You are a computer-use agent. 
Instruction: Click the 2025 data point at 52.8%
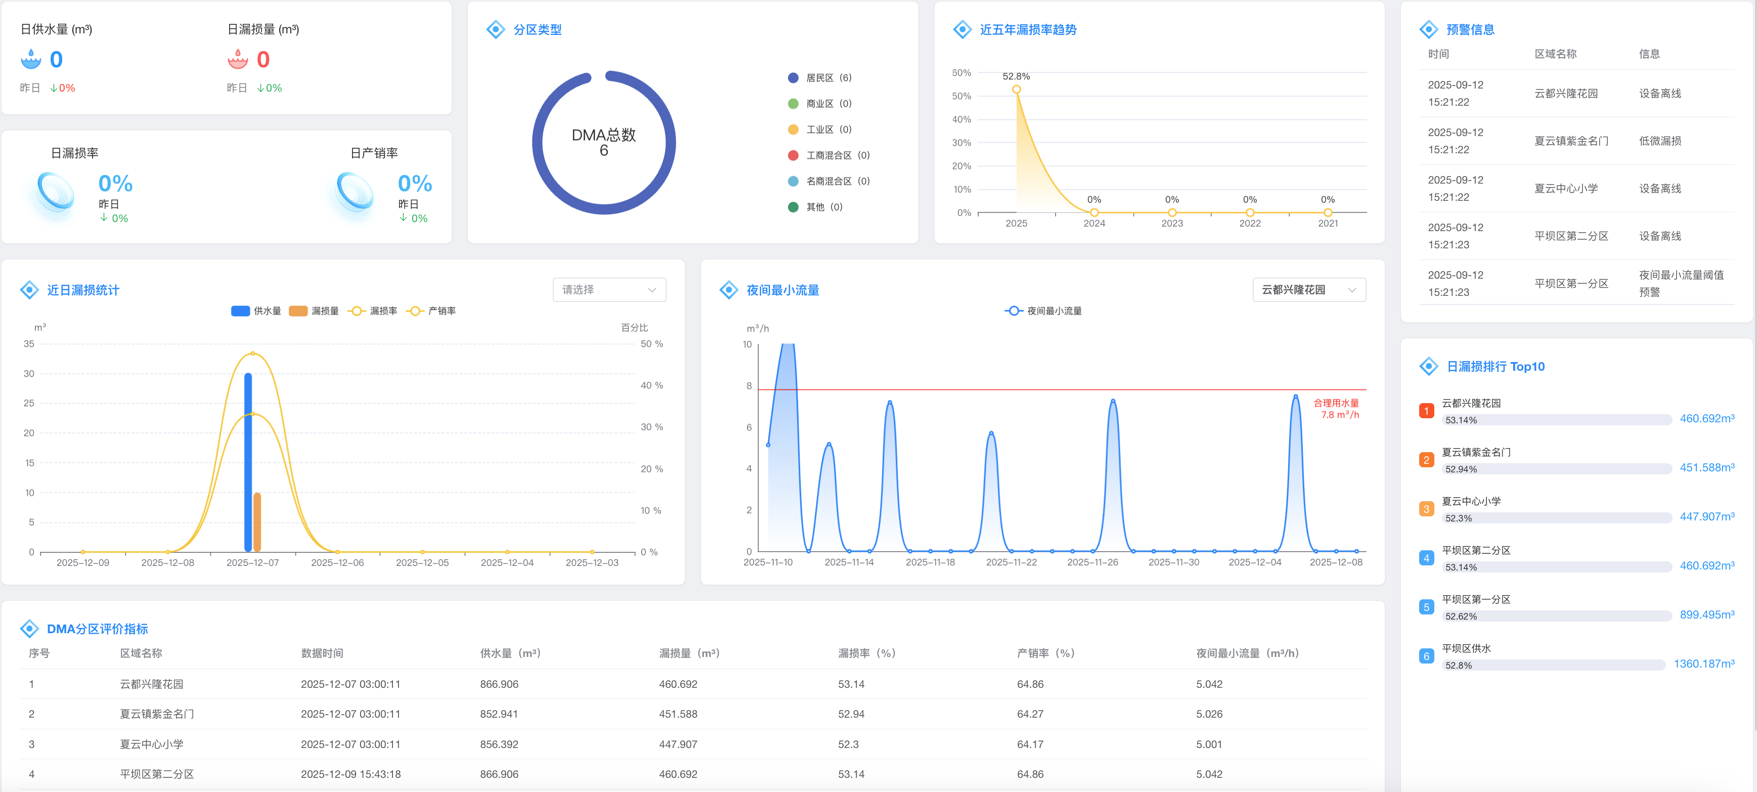coord(1016,90)
